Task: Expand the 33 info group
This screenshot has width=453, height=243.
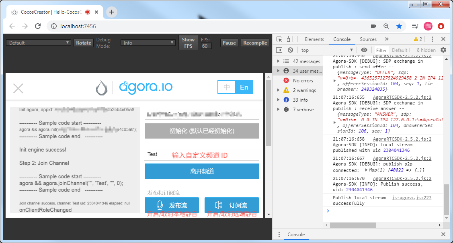Action: (x=279, y=100)
